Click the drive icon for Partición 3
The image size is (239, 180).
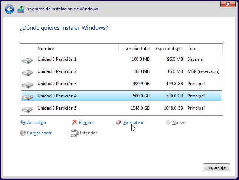pyautogui.click(x=27, y=85)
